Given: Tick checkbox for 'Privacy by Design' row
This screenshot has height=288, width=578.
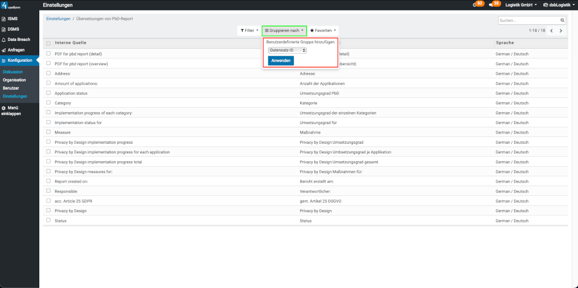Looking at the screenshot, I should click(x=49, y=211).
